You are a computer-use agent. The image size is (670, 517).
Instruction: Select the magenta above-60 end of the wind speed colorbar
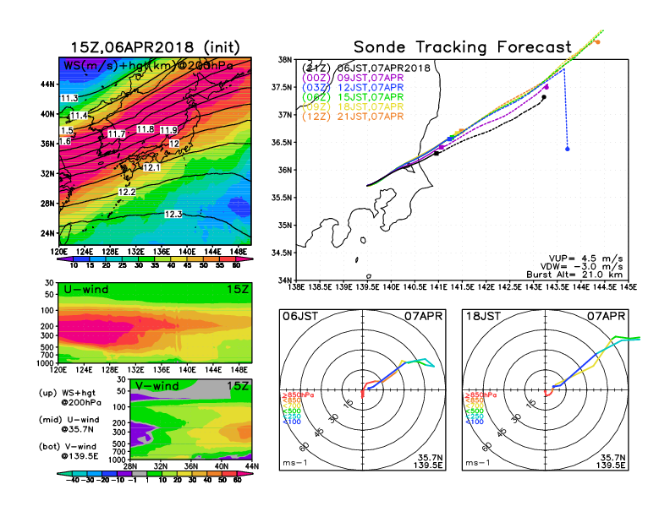245,259
